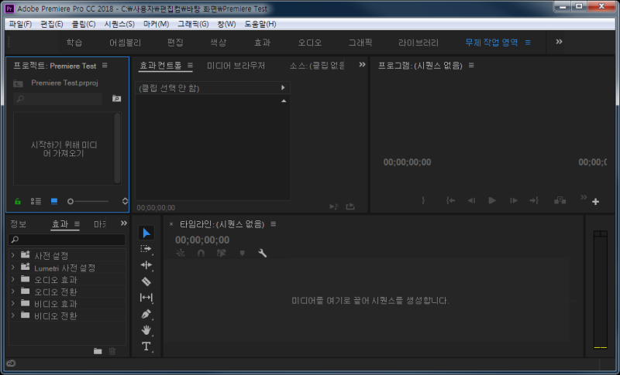Click the find-in-project search folder icon
620x375 pixels.
point(116,98)
